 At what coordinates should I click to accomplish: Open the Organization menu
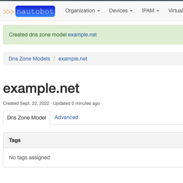tap(82, 11)
